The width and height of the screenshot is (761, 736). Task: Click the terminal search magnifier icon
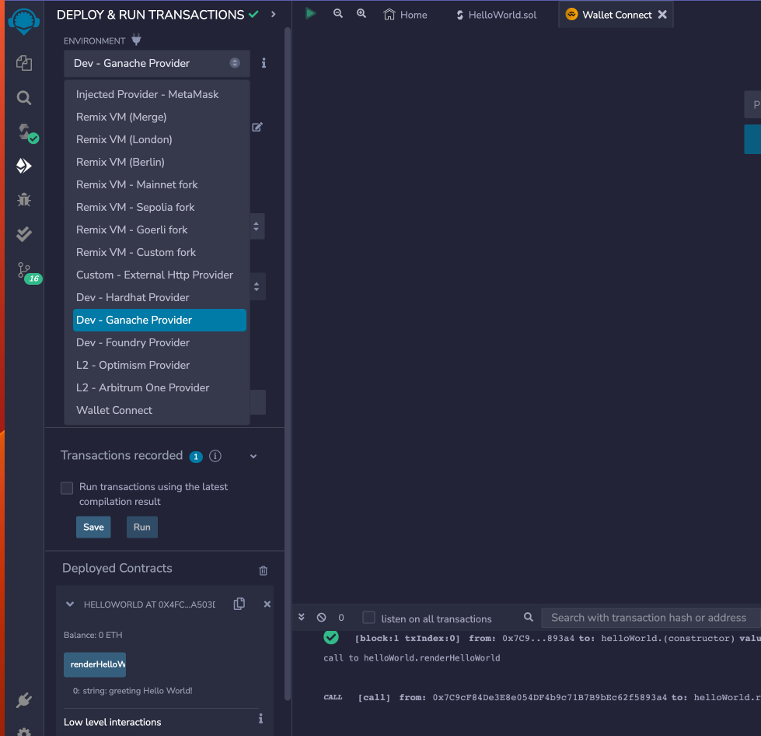529,617
